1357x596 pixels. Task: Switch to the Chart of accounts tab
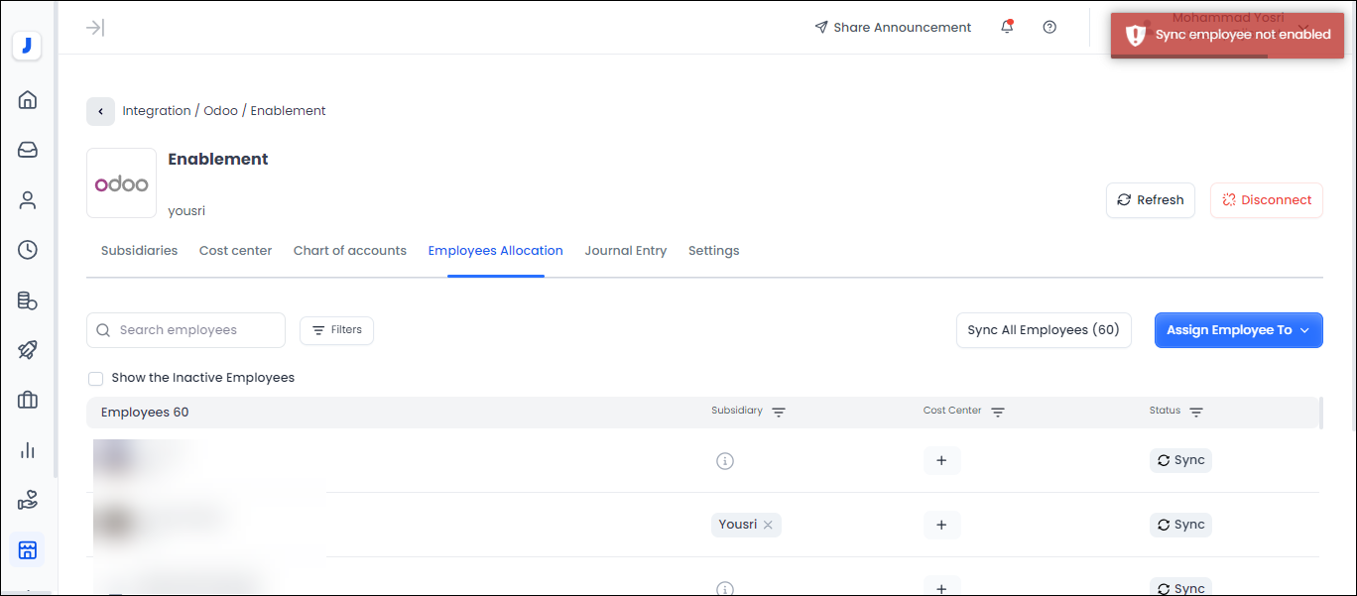[x=349, y=251]
